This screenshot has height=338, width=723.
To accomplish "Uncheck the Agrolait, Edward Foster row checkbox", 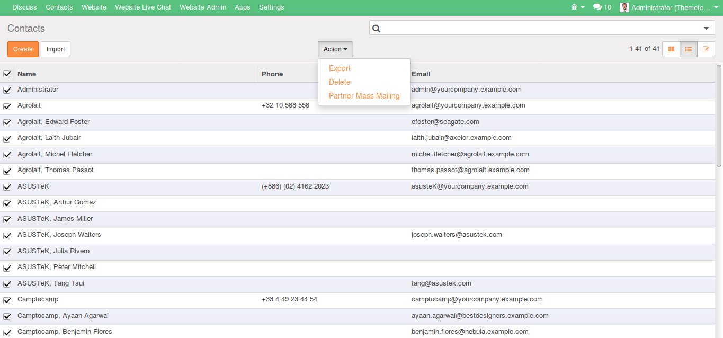I will tap(7, 122).
